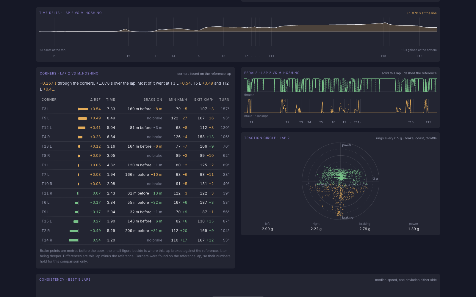The image size is (476, 297).
Task: Click the TIME column header in corners table
Action: tap(111, 100)
